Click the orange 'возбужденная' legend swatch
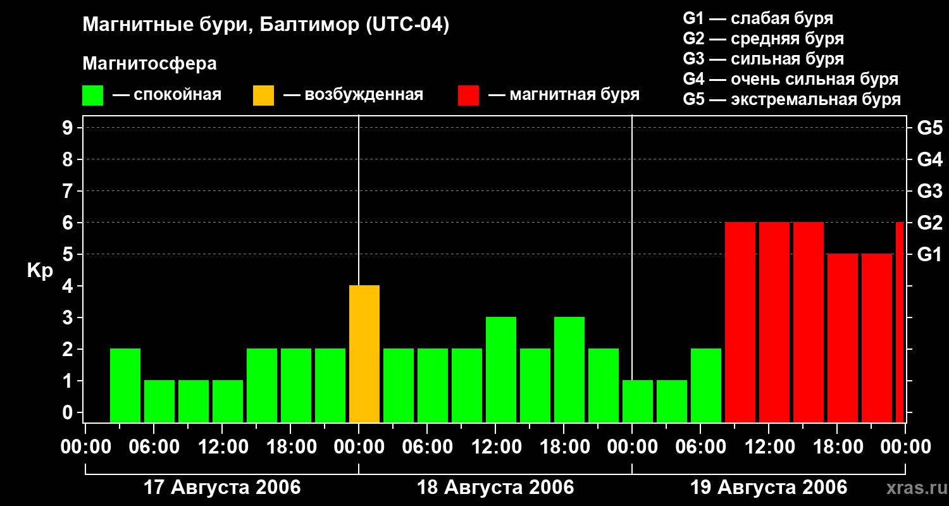Screen dimensions: 949x506 pyautogui.click(x=263, y=96)
